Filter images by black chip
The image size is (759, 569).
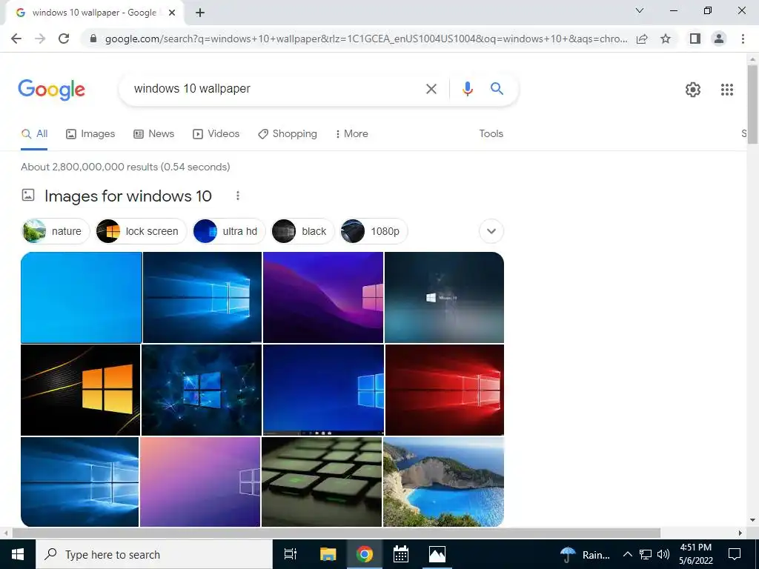(302, 231)
